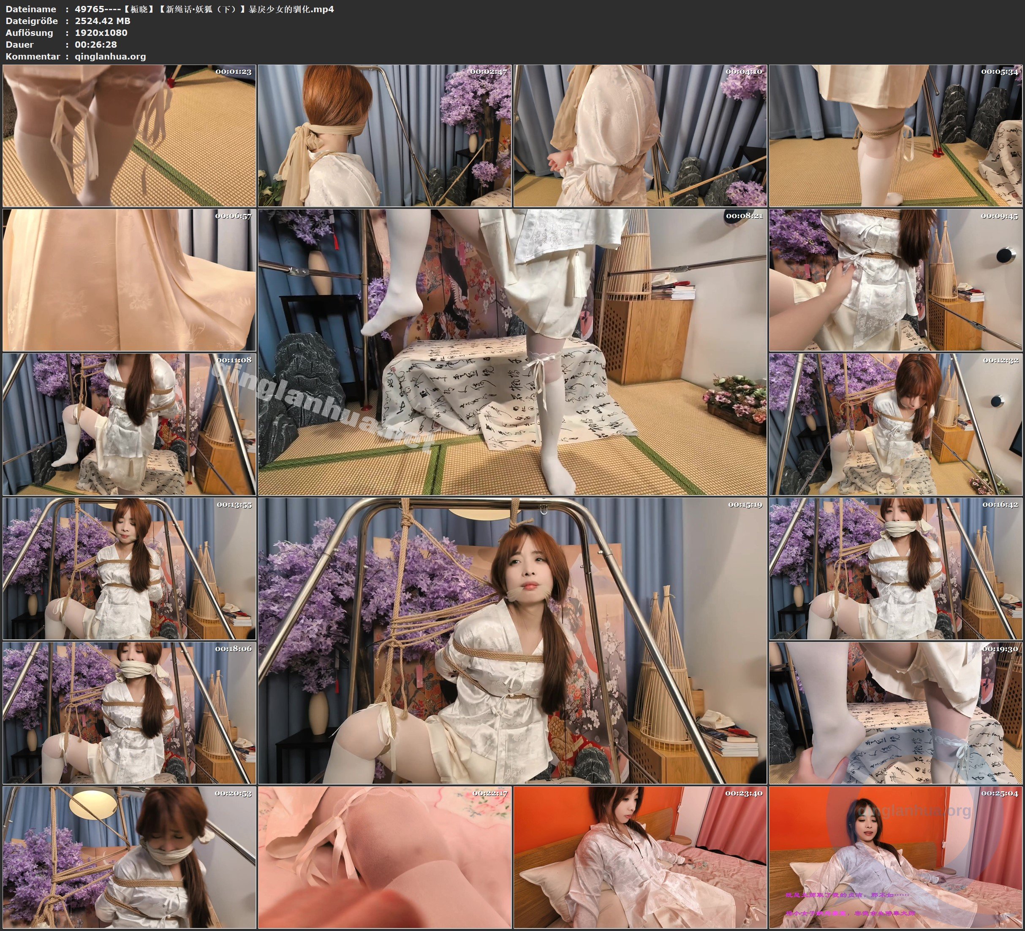This screenshot has height=931, width=1025.
Task: Open the thumbnail marked 00:04:10
Action: [x=640, y=135]
